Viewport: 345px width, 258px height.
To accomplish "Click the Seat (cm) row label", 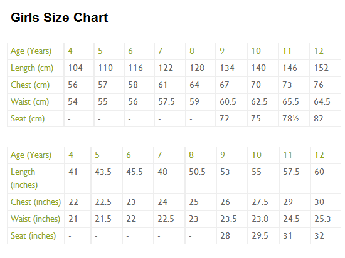I will (28, 118).
